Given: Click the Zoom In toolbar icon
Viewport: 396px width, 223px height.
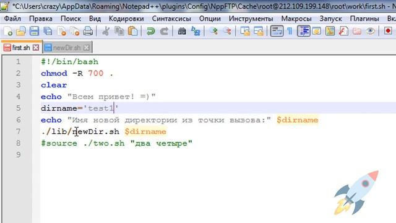Looking at the screenshot, I should pos(214,32).
